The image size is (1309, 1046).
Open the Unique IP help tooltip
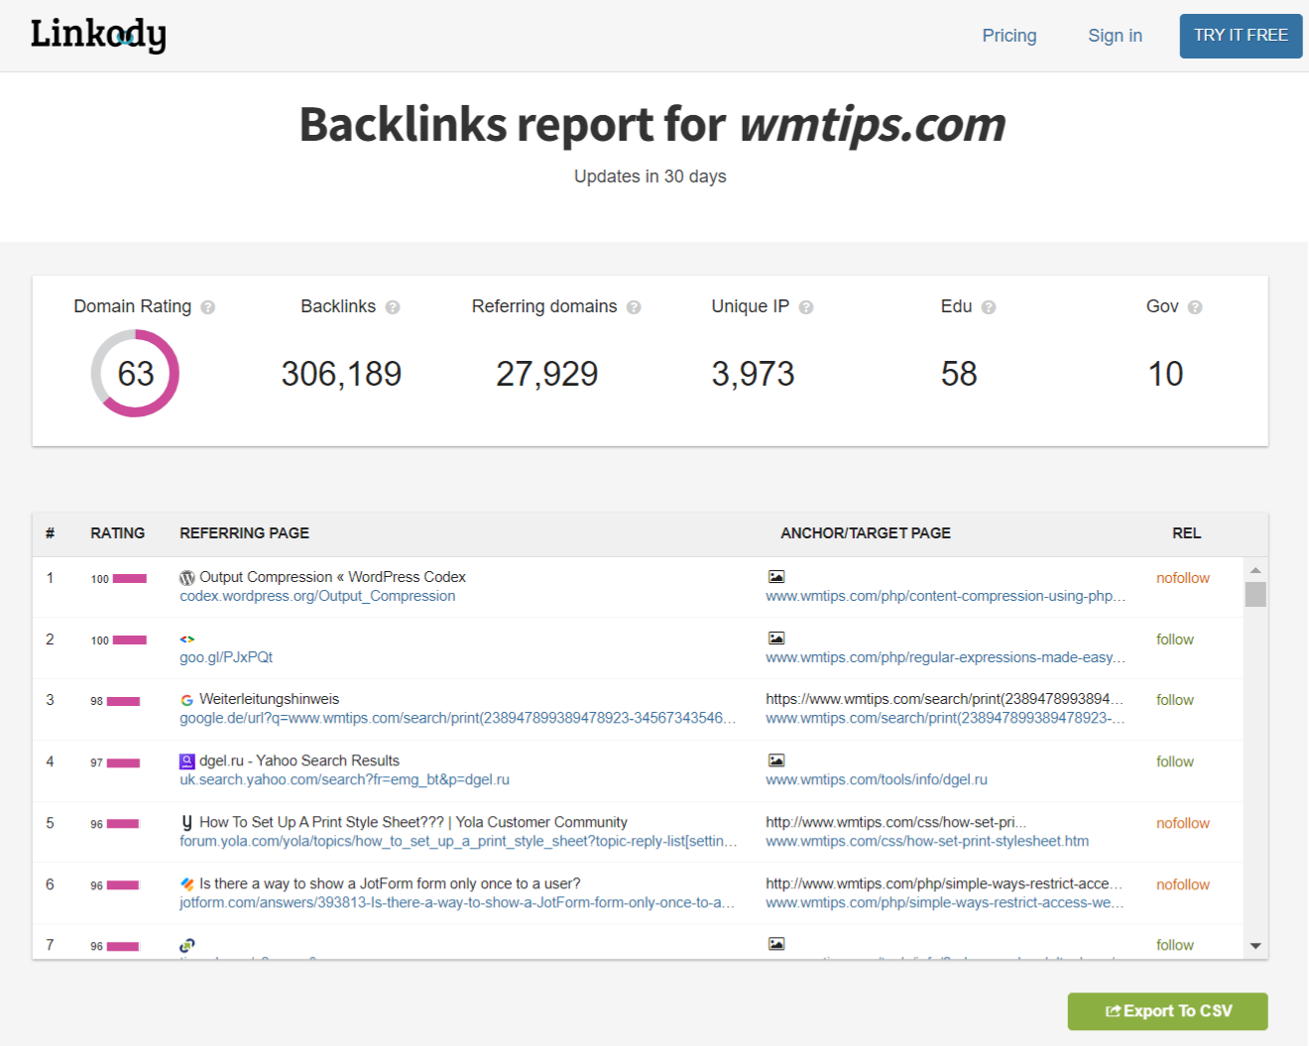(x=806, y=307)
